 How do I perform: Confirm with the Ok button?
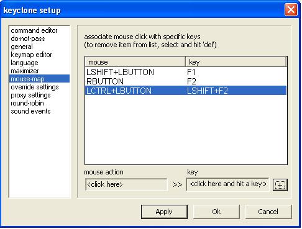tap(216, 212)
